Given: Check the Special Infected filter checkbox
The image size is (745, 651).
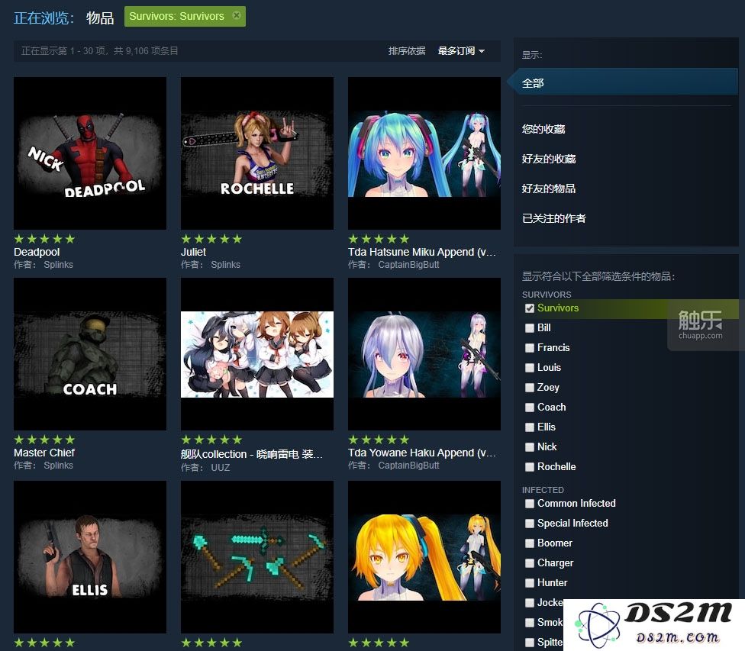Looking at the screenshot, I should coord(529,524).
